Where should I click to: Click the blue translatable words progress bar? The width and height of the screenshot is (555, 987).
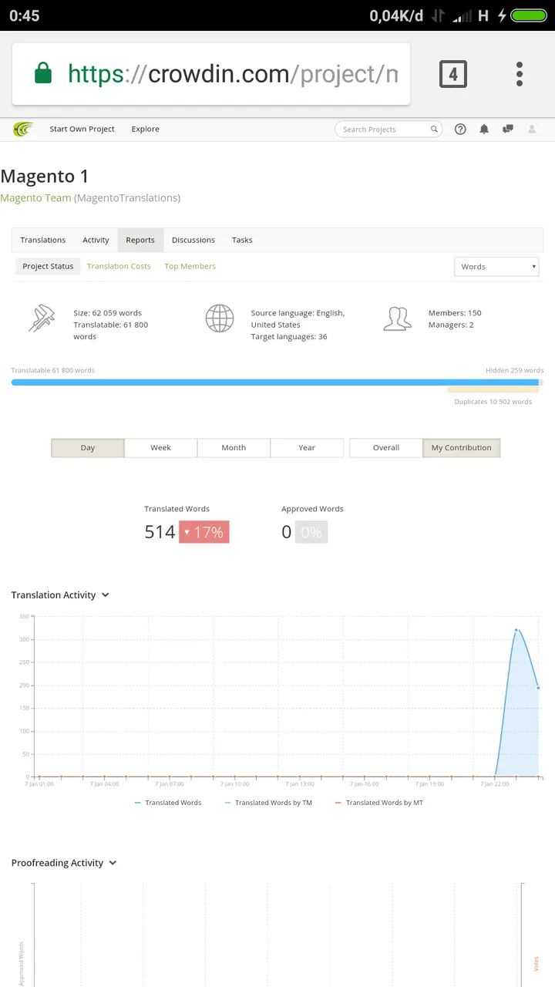click(x=274, y=382)
